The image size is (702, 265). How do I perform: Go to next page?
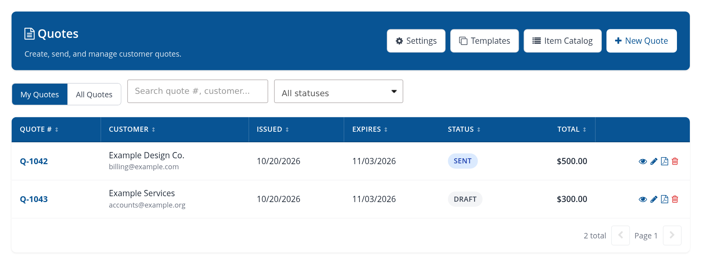pyautogui.click(x=672, y=235)
